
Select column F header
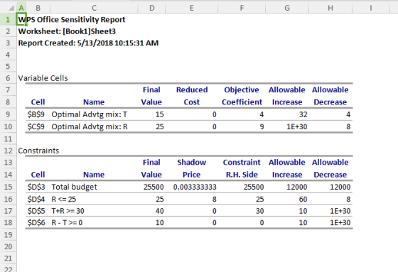click(242, 8)
